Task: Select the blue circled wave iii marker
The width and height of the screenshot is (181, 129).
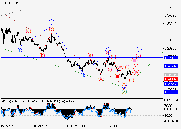Action: pyautogui.click(x=82, y=75)
